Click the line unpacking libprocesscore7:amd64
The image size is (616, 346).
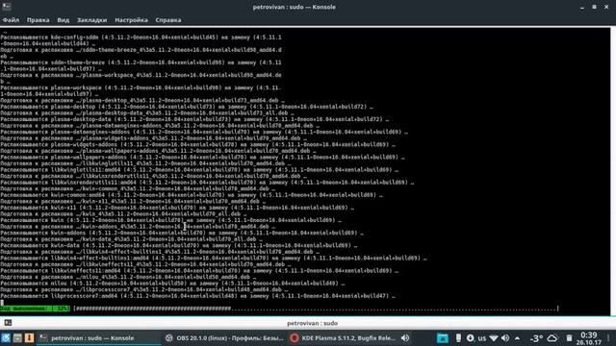point(197,296)
